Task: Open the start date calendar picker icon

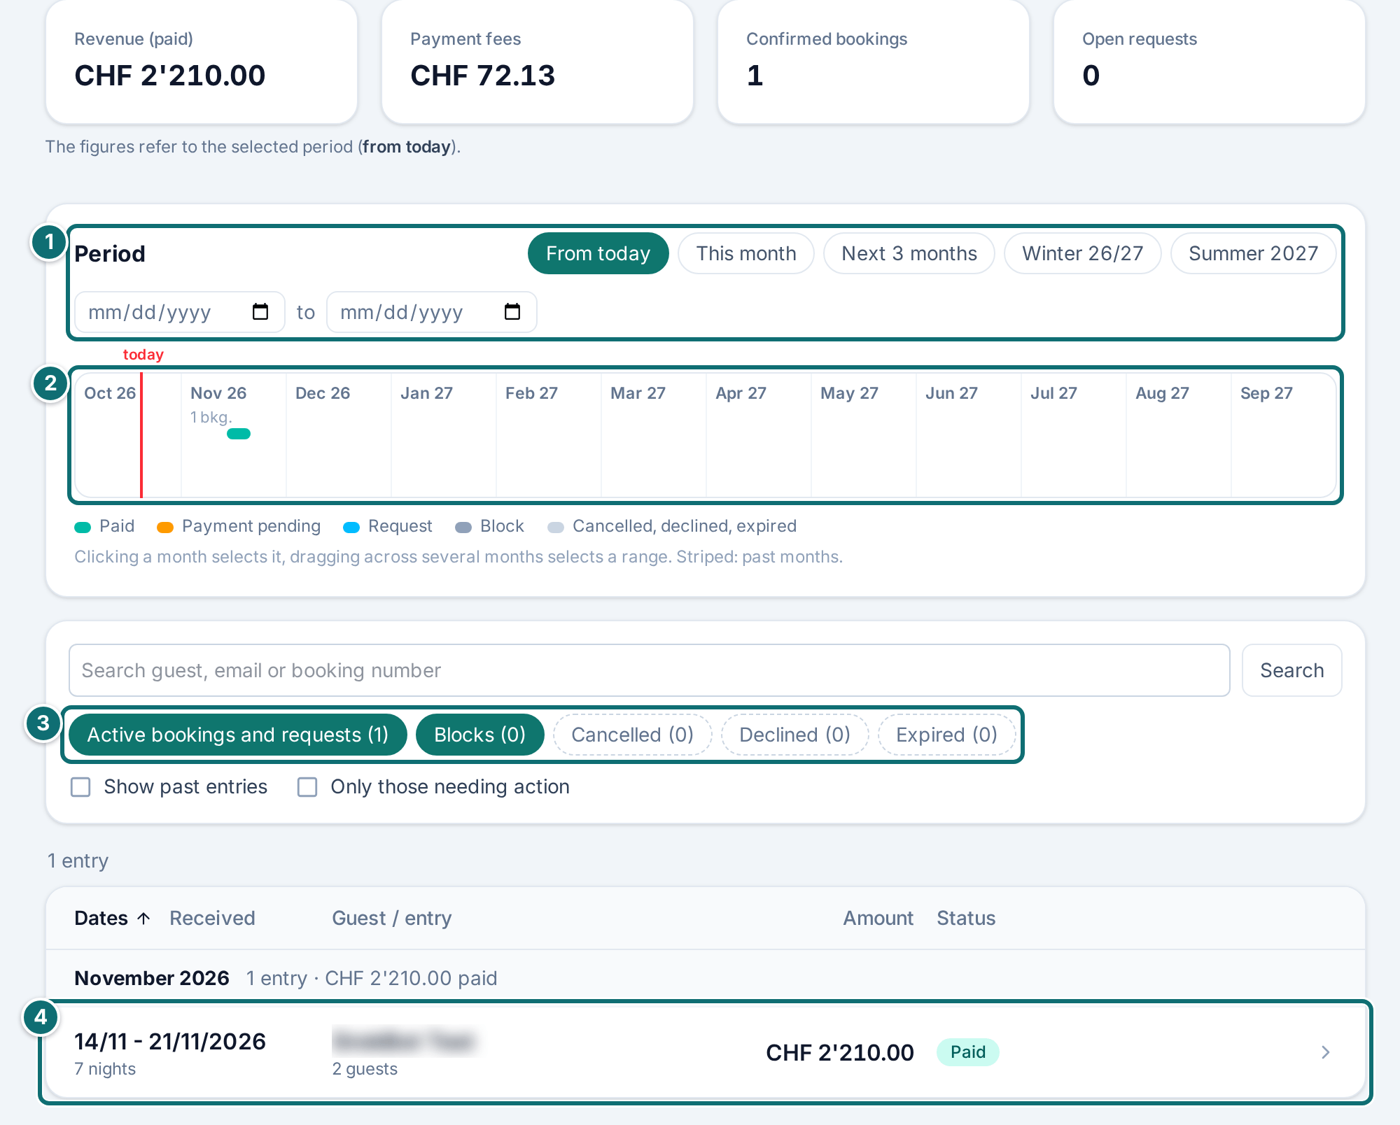Action: 260,312
